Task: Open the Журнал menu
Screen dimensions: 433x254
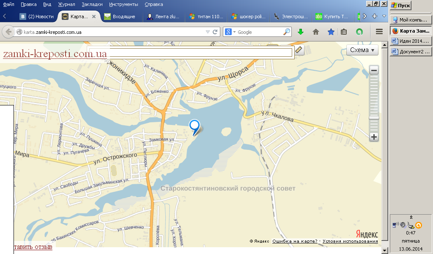Action: pos(66,4)
